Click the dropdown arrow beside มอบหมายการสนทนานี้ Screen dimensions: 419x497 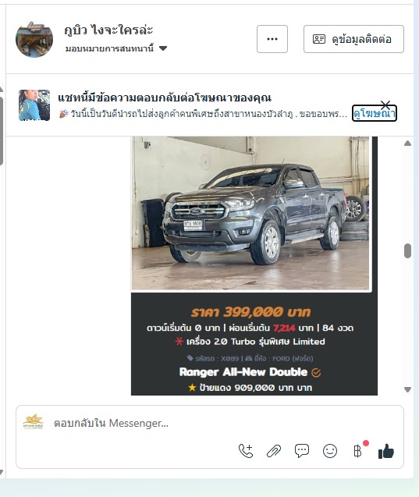click(163, 48)
